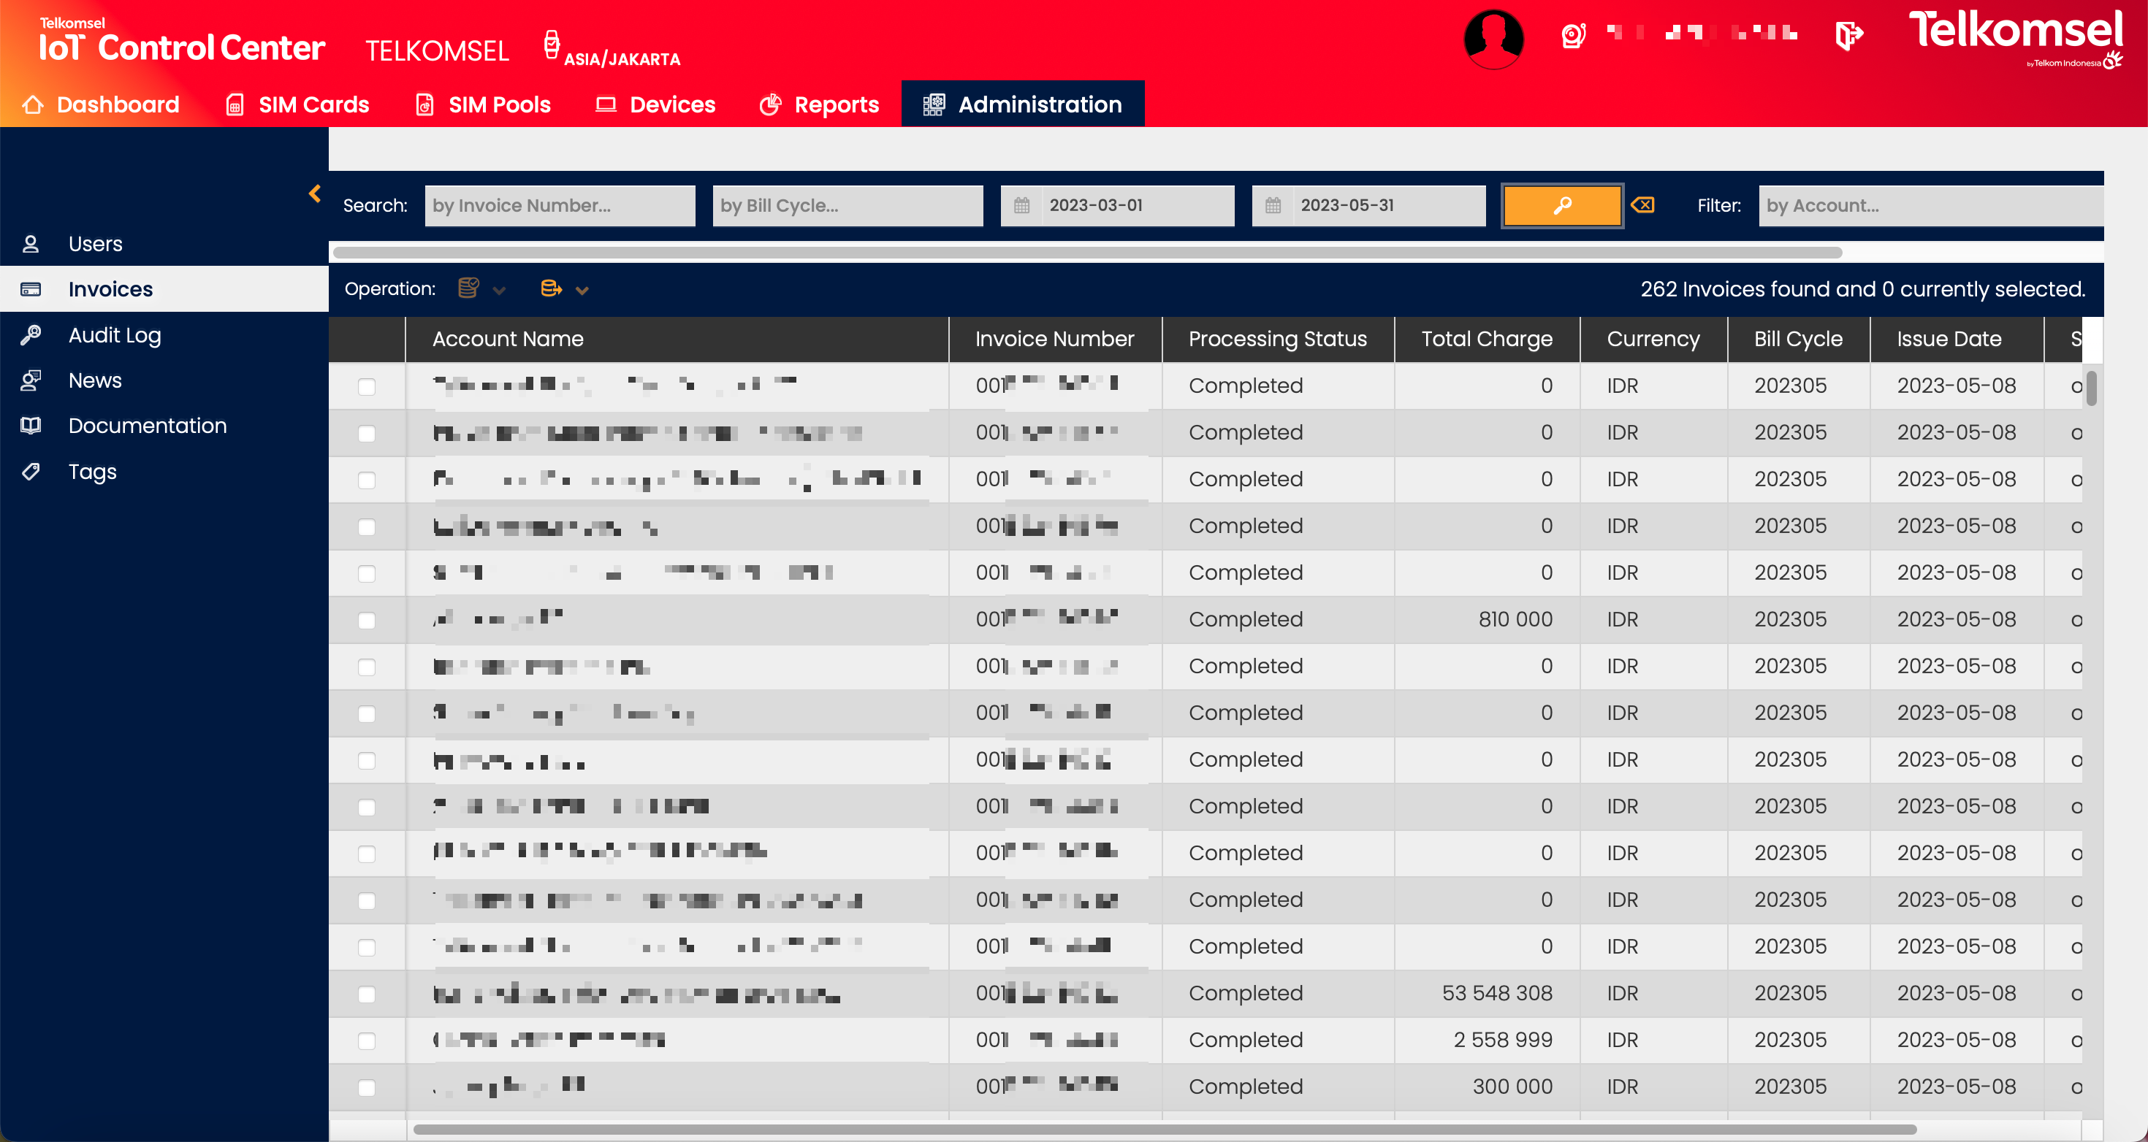Select the checkbox for the 810 000 invoice
Image resolution: width=2148 pixels, height=1142 pixels.
click(366, 619)
